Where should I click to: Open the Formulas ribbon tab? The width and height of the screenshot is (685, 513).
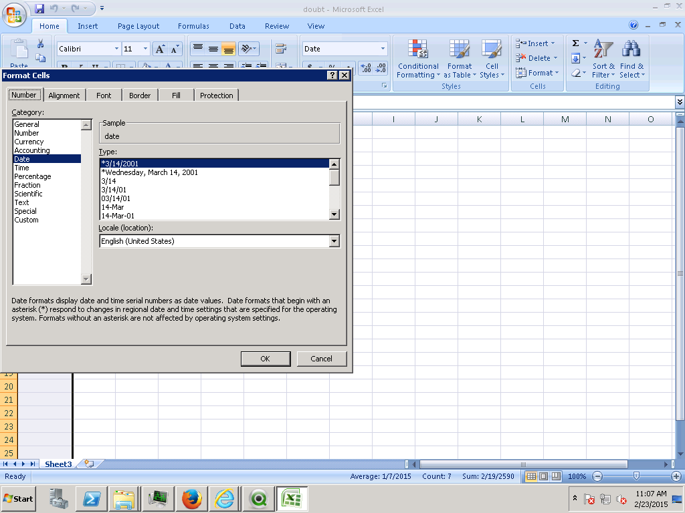pyautogui.click(x=193, y=26)
